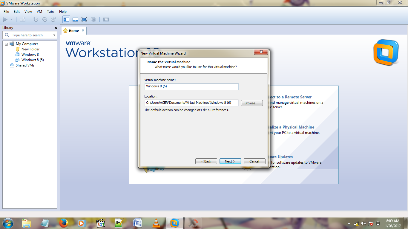Click inside the virtual machine name field

pyautogui.click(x=191, y=86)
